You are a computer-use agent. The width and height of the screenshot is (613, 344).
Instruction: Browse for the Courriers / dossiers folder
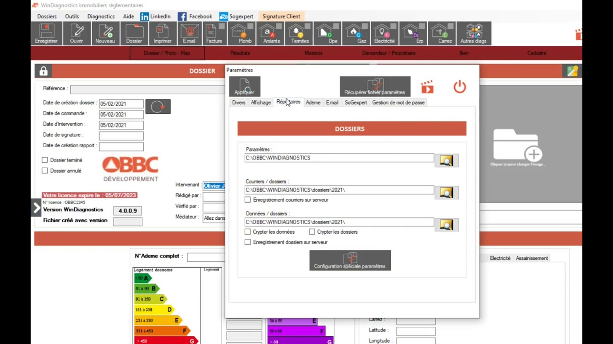tap(446, 193)
